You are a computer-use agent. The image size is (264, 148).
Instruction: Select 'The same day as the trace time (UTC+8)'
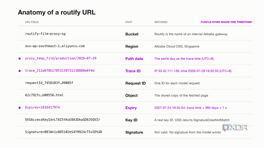[184, 59]
